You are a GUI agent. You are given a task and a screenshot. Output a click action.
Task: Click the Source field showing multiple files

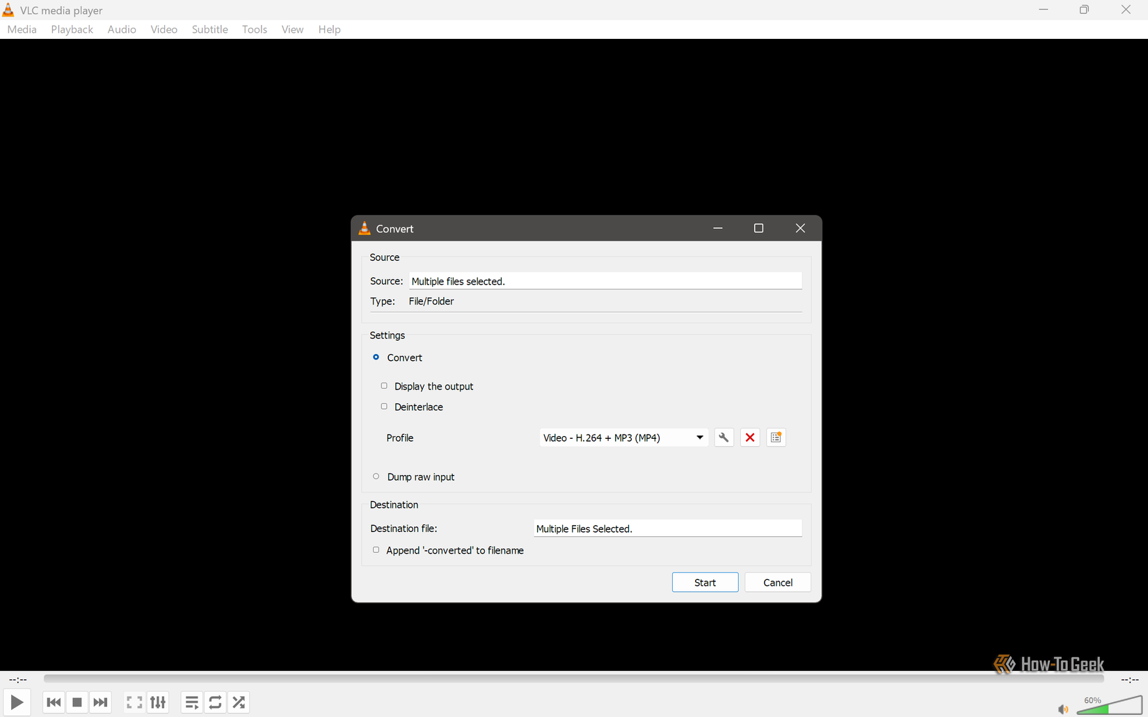pyautogui.click(x=605, y=281)
